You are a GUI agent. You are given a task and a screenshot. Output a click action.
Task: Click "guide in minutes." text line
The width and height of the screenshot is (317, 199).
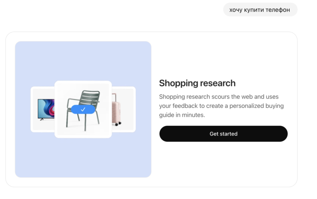click(x=182, y=115)
